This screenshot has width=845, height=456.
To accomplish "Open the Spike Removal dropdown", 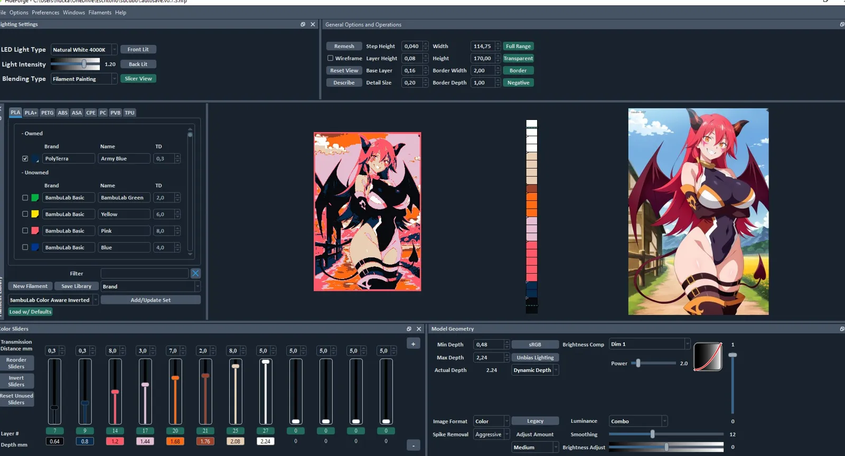I will 491,434.
